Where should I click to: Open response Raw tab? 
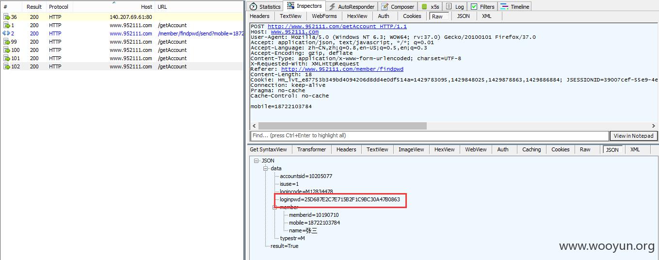coord(585,149)
